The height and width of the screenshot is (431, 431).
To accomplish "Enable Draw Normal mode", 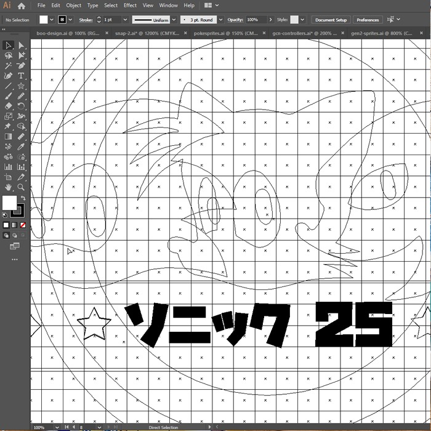I will click(6, 235).
